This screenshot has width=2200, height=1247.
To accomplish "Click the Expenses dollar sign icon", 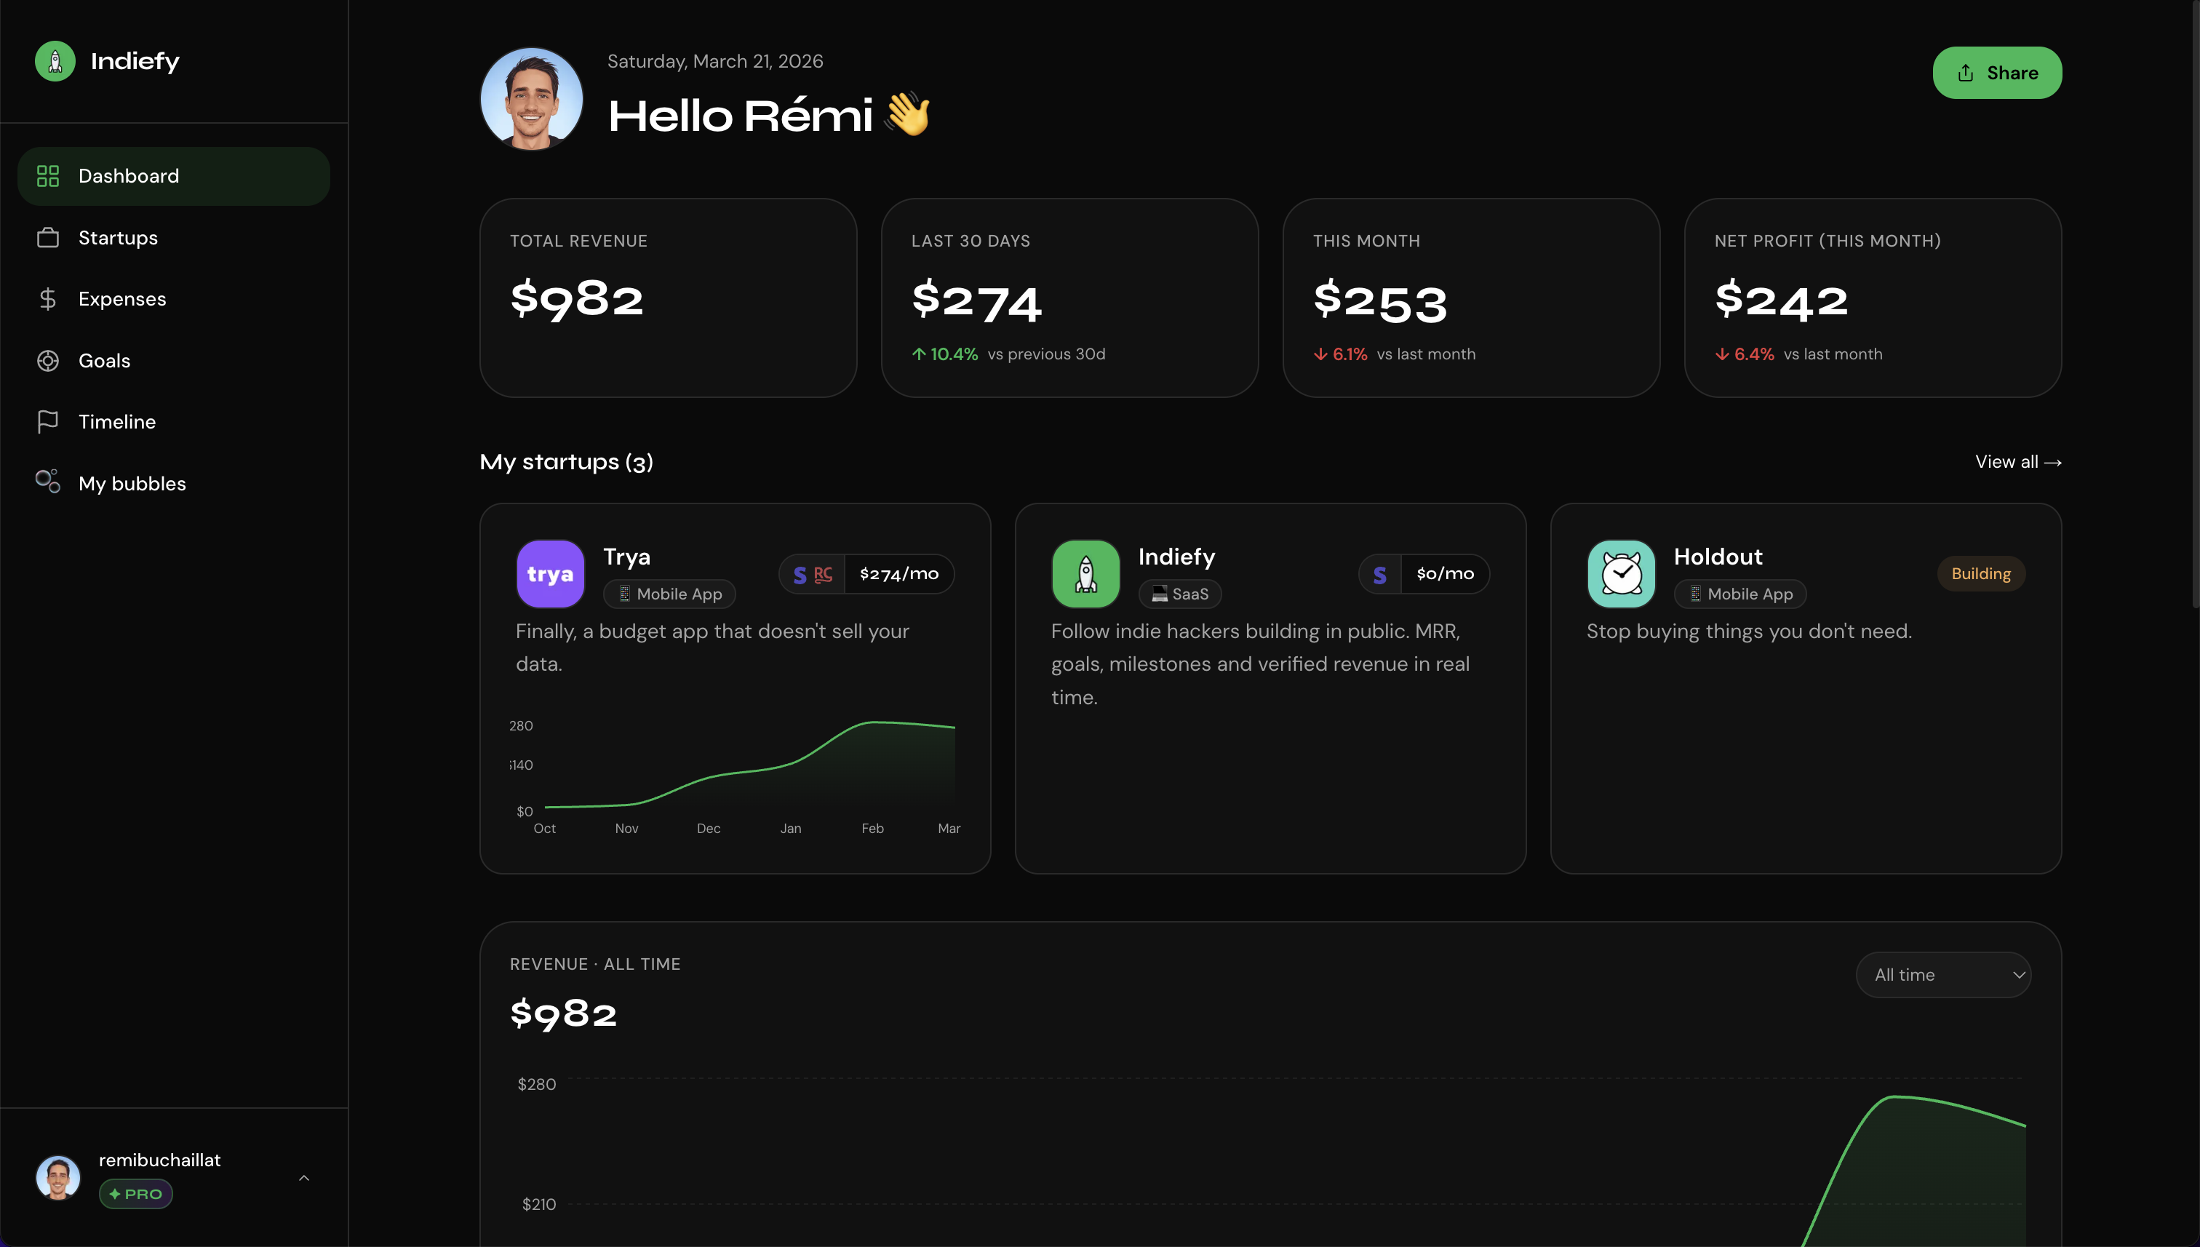I will click(48, 299).
